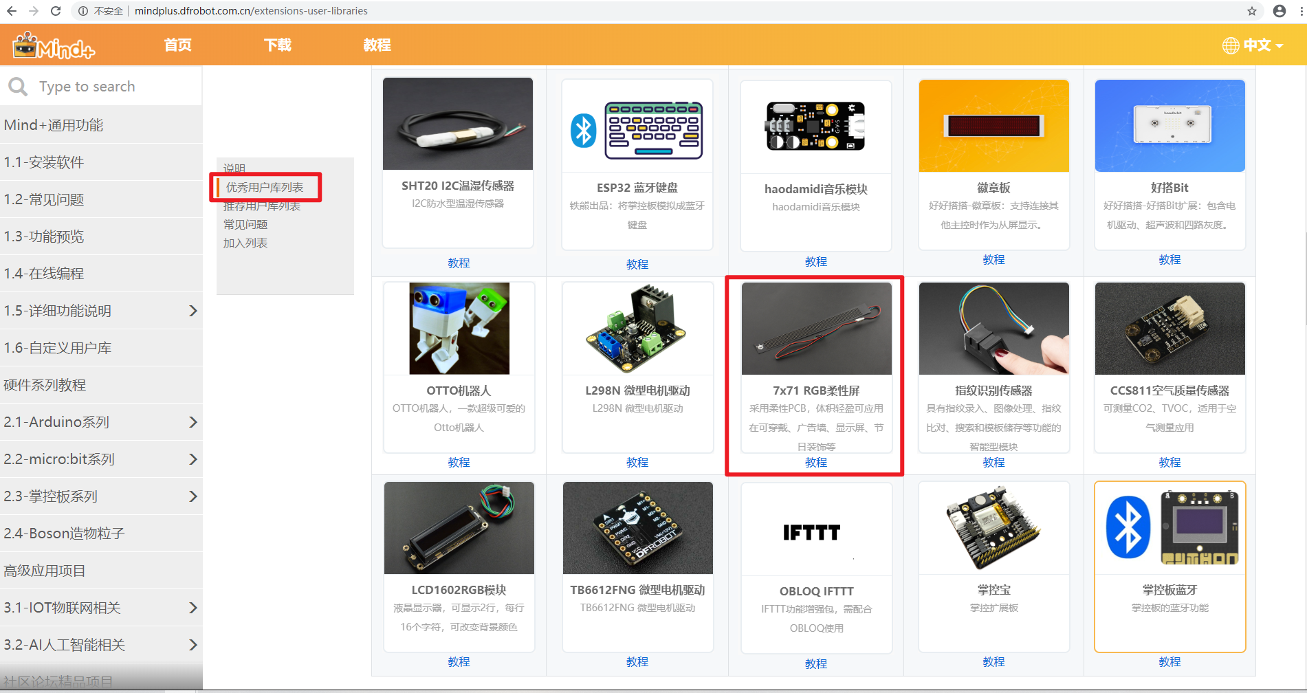
Task: Open 教程 link under L298N 微型电机驱动
Action: [637, 463]
